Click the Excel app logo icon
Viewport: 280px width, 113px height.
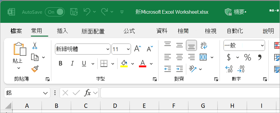click(11, 12)
